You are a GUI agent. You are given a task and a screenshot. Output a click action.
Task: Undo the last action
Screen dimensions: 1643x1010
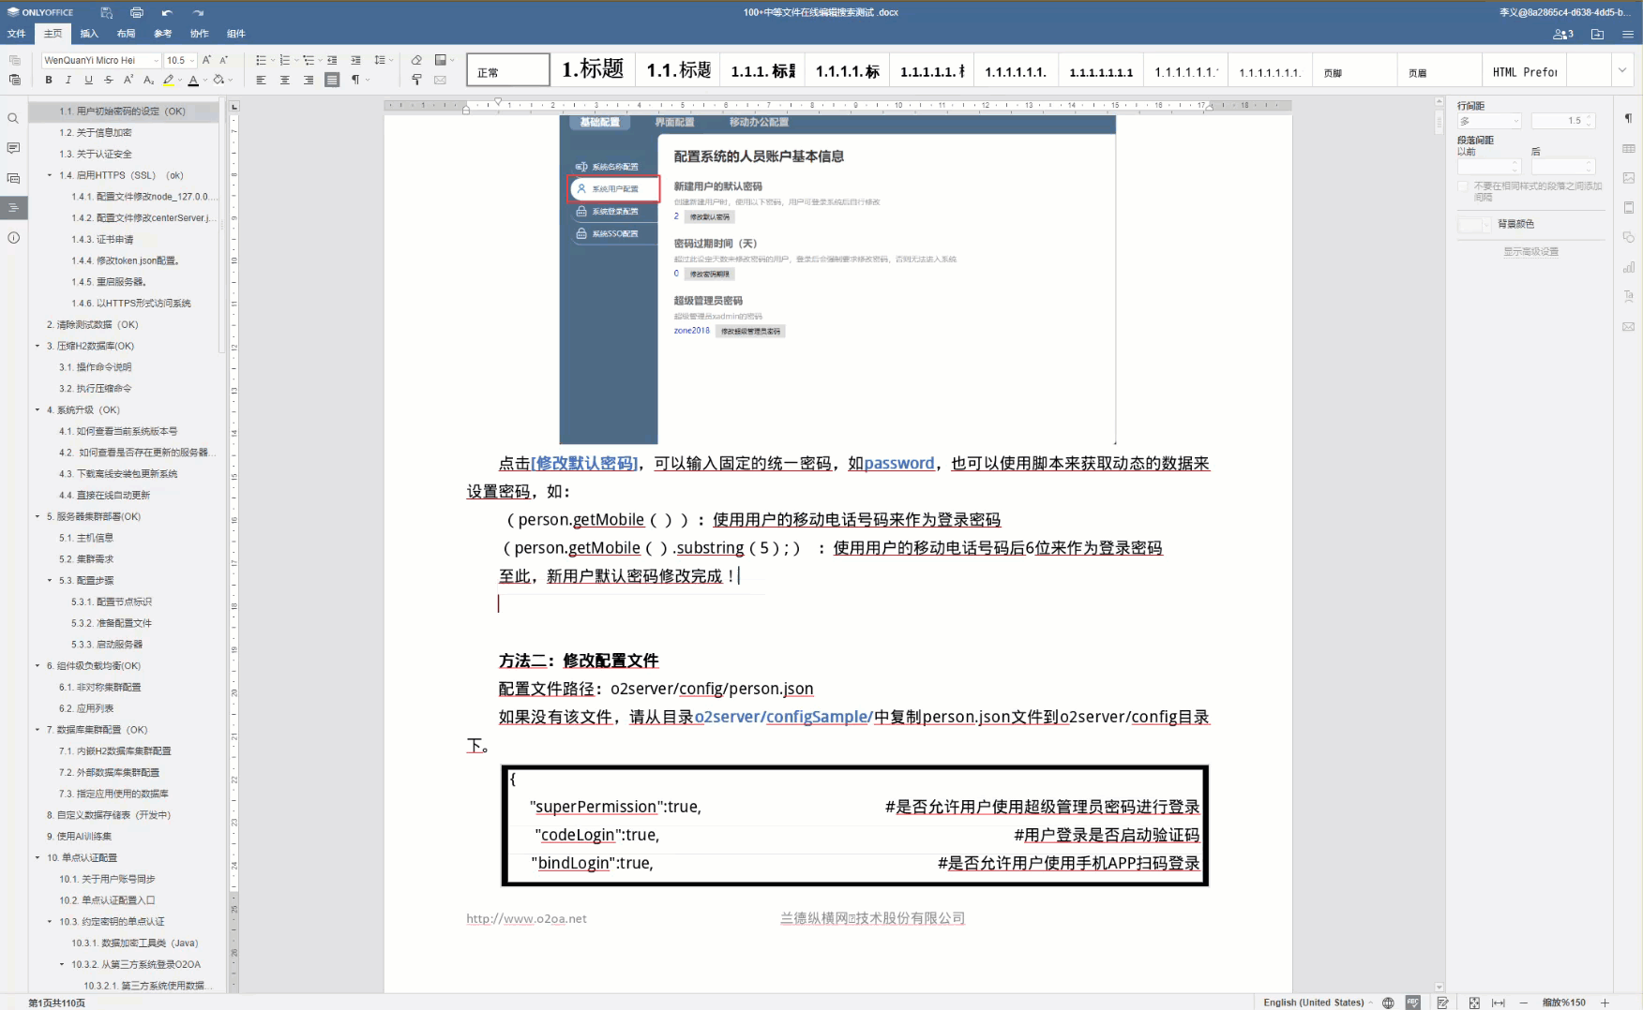point(167,12)
